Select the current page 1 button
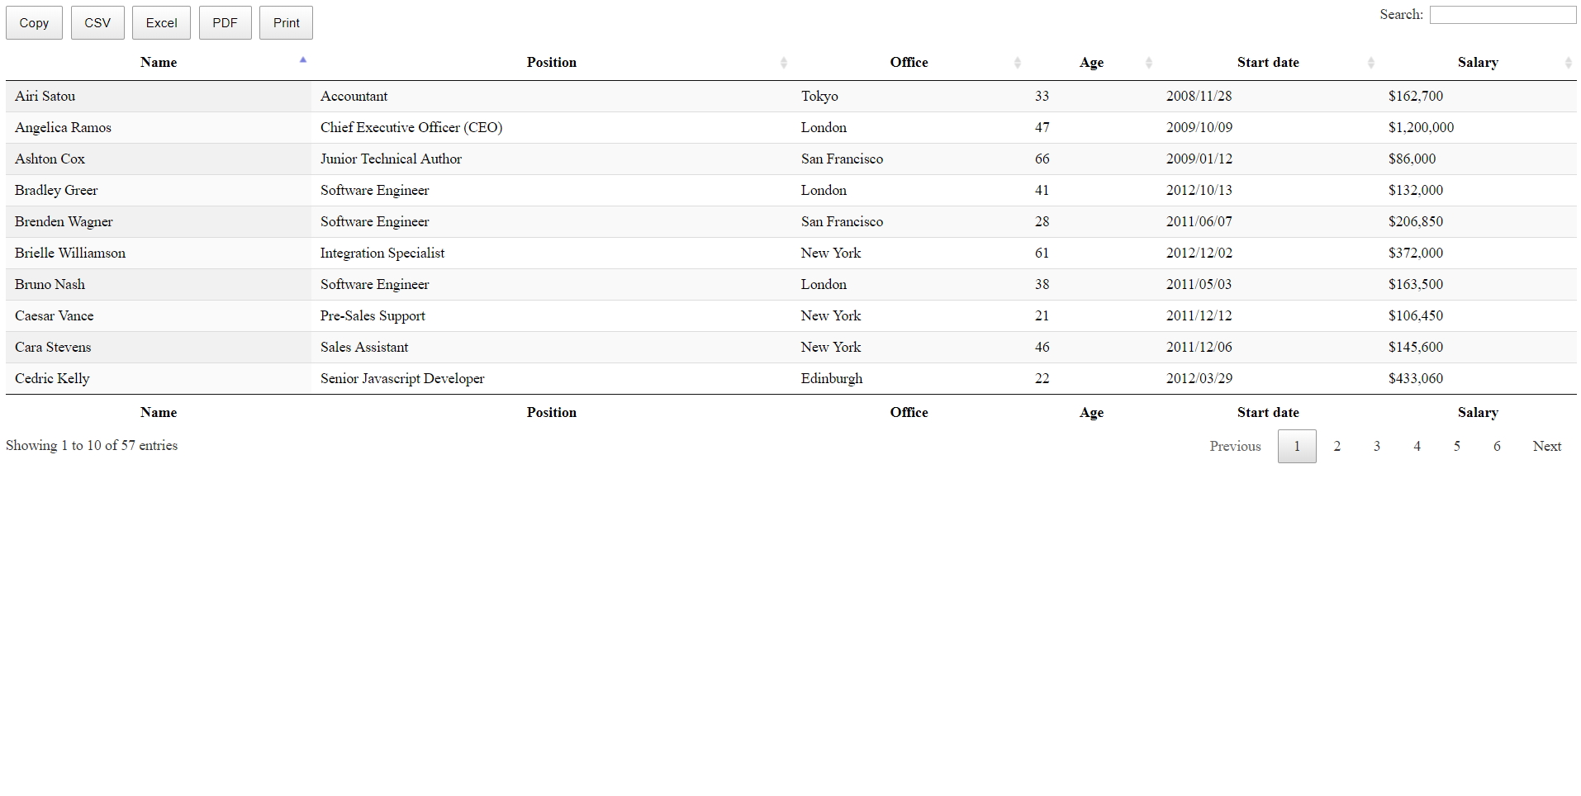The image size is (1581, 796). (1297, 446)
